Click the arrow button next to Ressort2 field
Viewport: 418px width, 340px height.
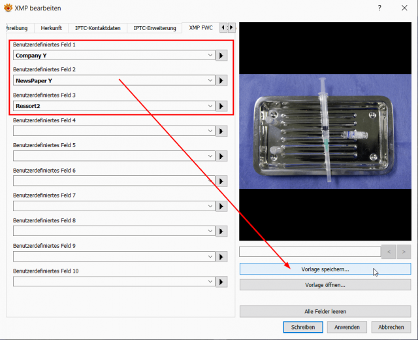pos(221,106)
